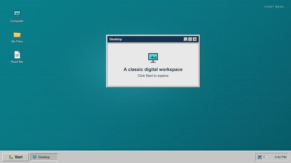Open the Read Me document icon
This screenshot has height=163, width=291.
click(x=17, y=55)
